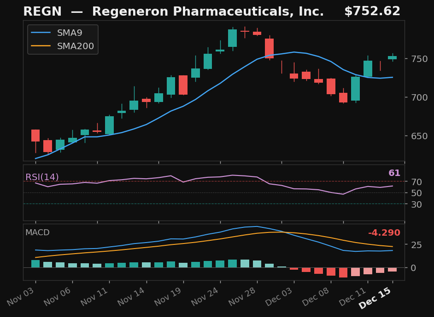Click the Nov 14 date label

(132, 297)
